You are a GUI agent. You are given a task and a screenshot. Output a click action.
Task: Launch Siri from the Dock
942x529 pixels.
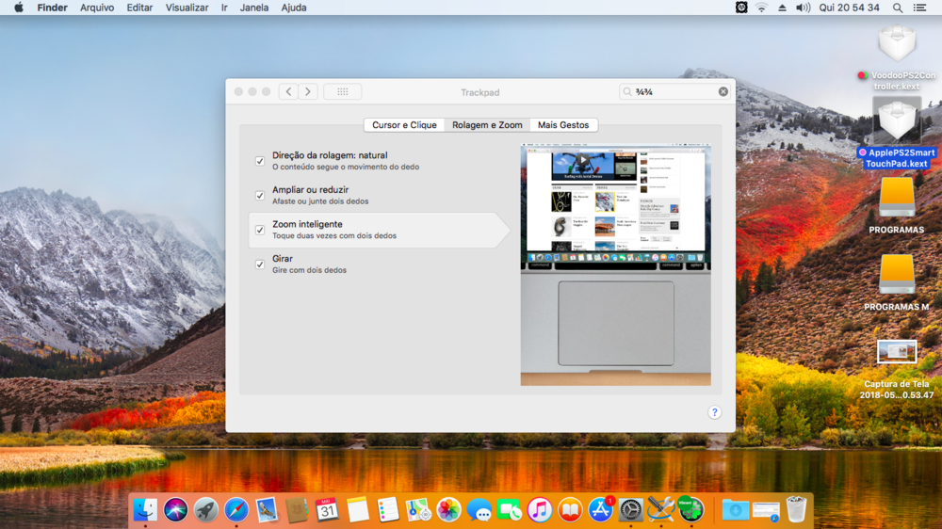(x=175, y=510)
